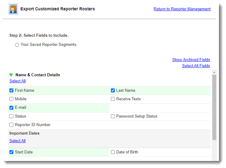The width and height of the screenshot is (226, 168).
Task: Click the Show Archived Fields link
Action: 191,60
